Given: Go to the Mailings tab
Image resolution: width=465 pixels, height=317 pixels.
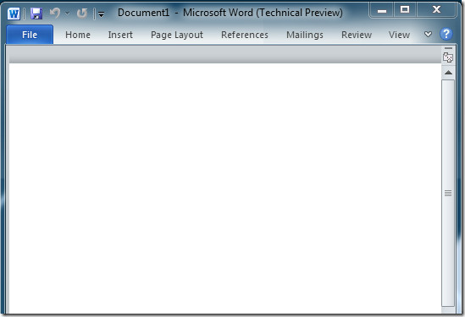Looking at the screenshot, I should [x=305, y=35].
